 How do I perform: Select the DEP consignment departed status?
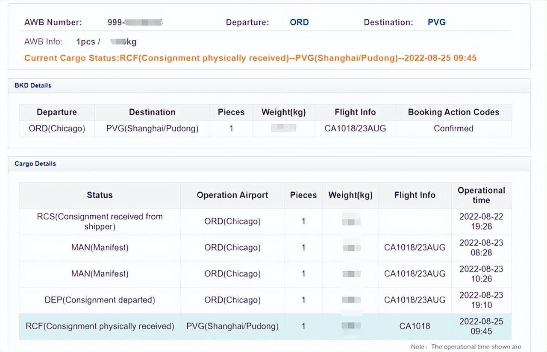tap(100, 300)
